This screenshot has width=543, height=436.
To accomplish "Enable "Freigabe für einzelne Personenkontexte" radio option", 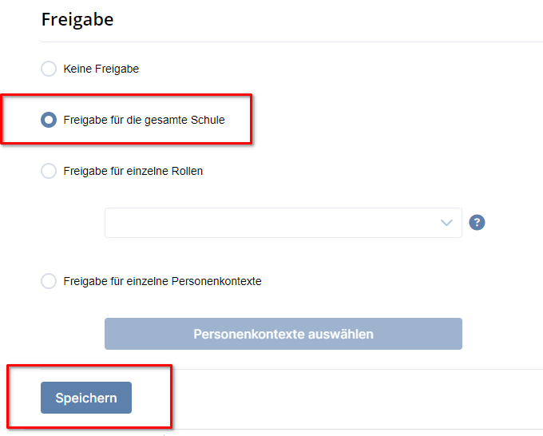I will [x=49, y=281].
